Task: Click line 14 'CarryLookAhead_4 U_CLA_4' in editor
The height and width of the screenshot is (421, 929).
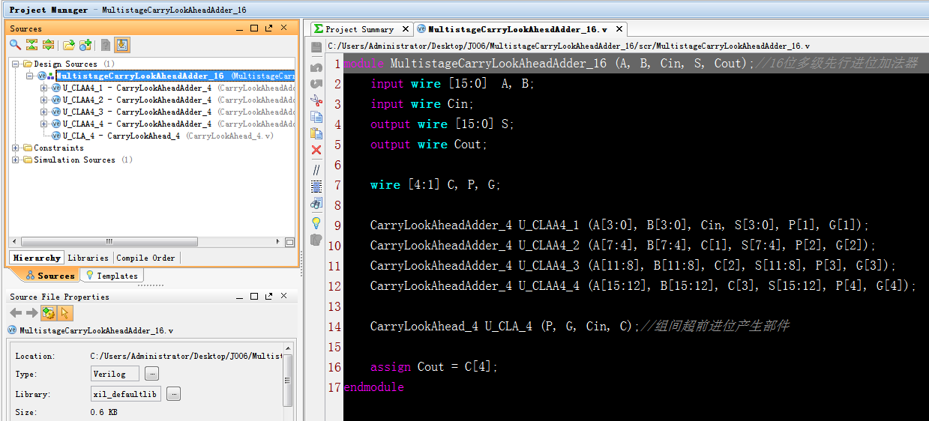Action: click(451, 327)
